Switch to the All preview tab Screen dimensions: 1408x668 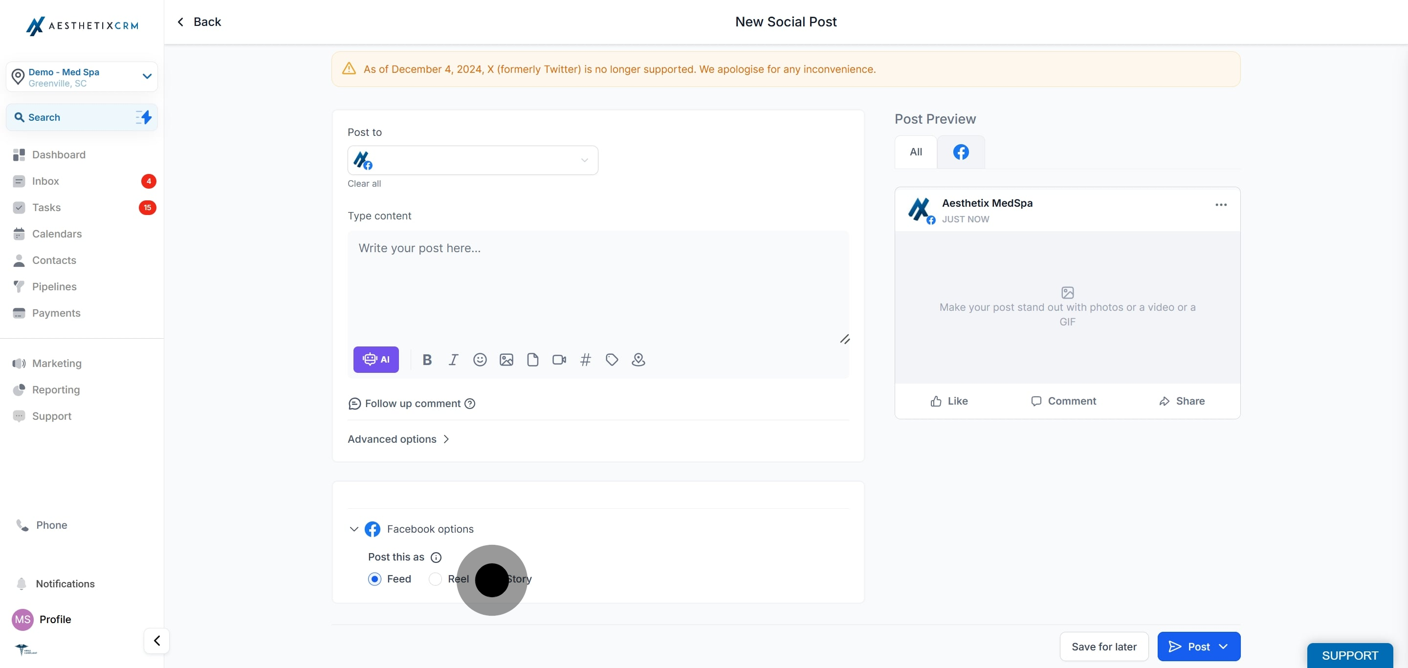[x=916, y=152]
